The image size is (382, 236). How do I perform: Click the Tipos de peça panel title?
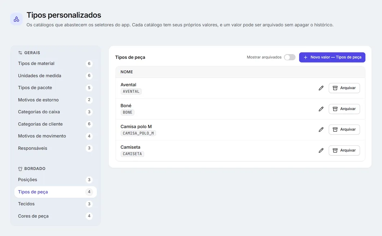[x=130, y=57]
